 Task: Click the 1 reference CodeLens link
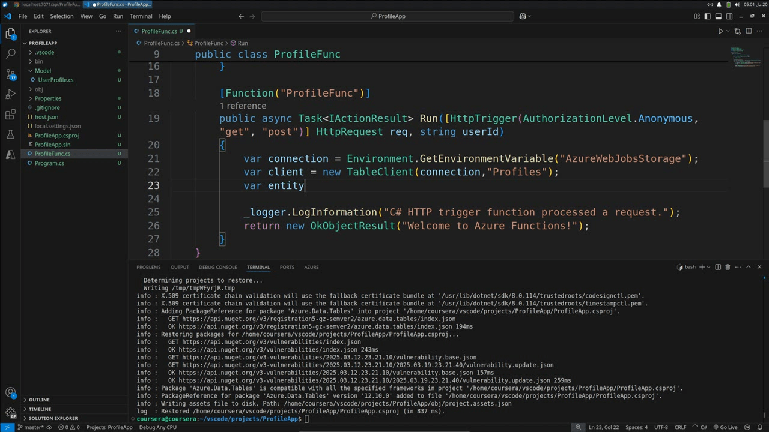tap(243, 106)
